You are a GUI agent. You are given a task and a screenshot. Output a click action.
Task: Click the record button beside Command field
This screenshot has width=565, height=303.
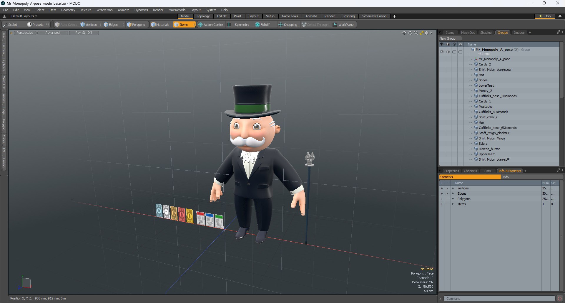pos(560,299)
